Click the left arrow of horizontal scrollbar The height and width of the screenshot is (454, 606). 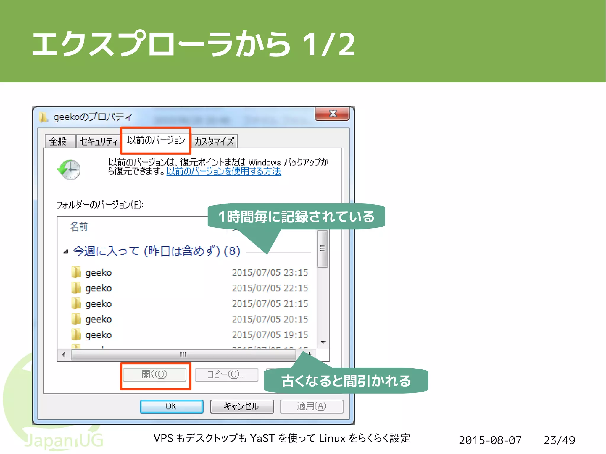click(x=64, y=355)
